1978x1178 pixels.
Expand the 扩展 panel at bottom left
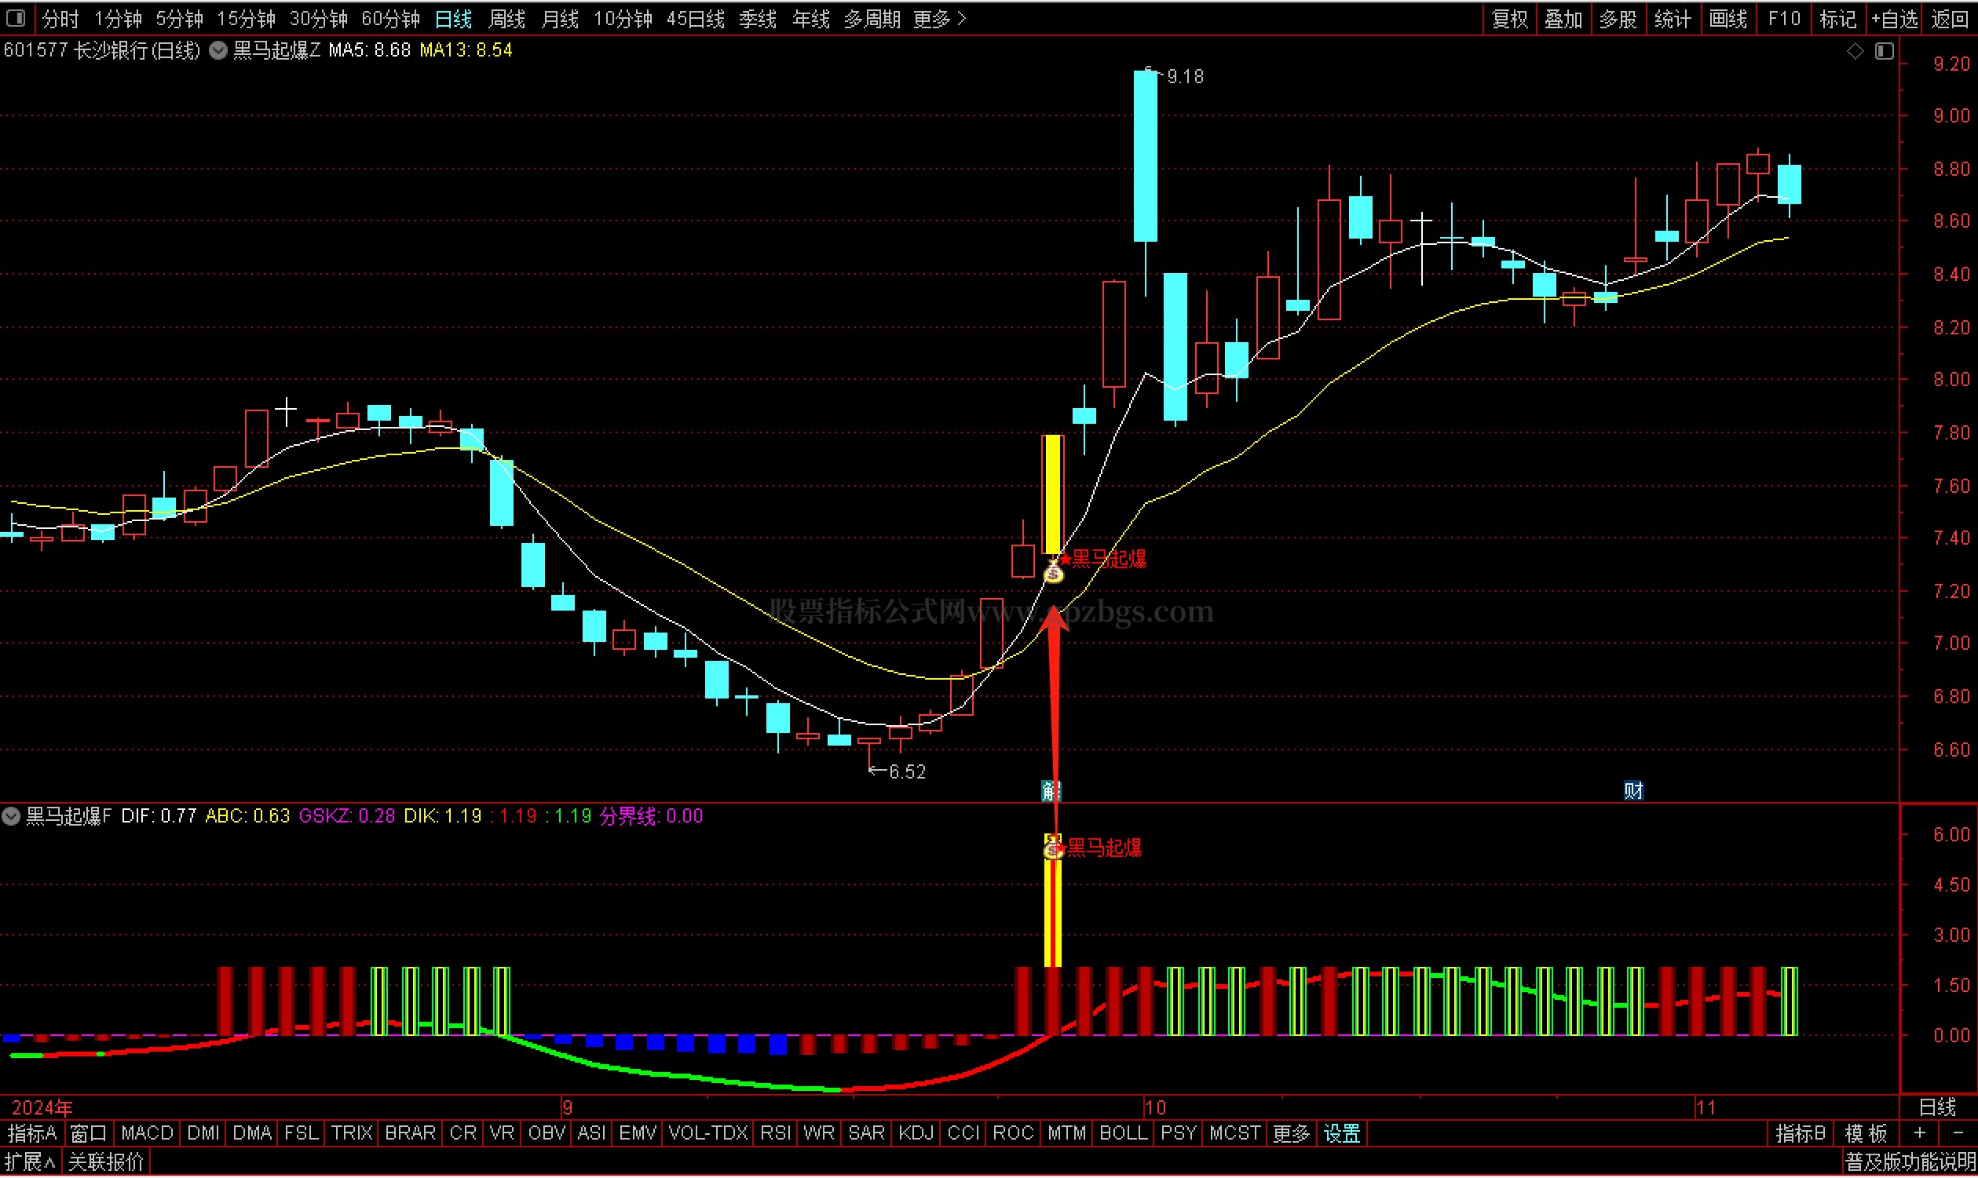[30, 1162]
